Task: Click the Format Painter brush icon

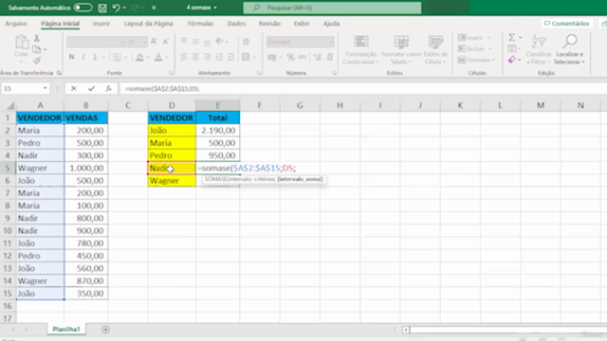Action: point(37,61)
